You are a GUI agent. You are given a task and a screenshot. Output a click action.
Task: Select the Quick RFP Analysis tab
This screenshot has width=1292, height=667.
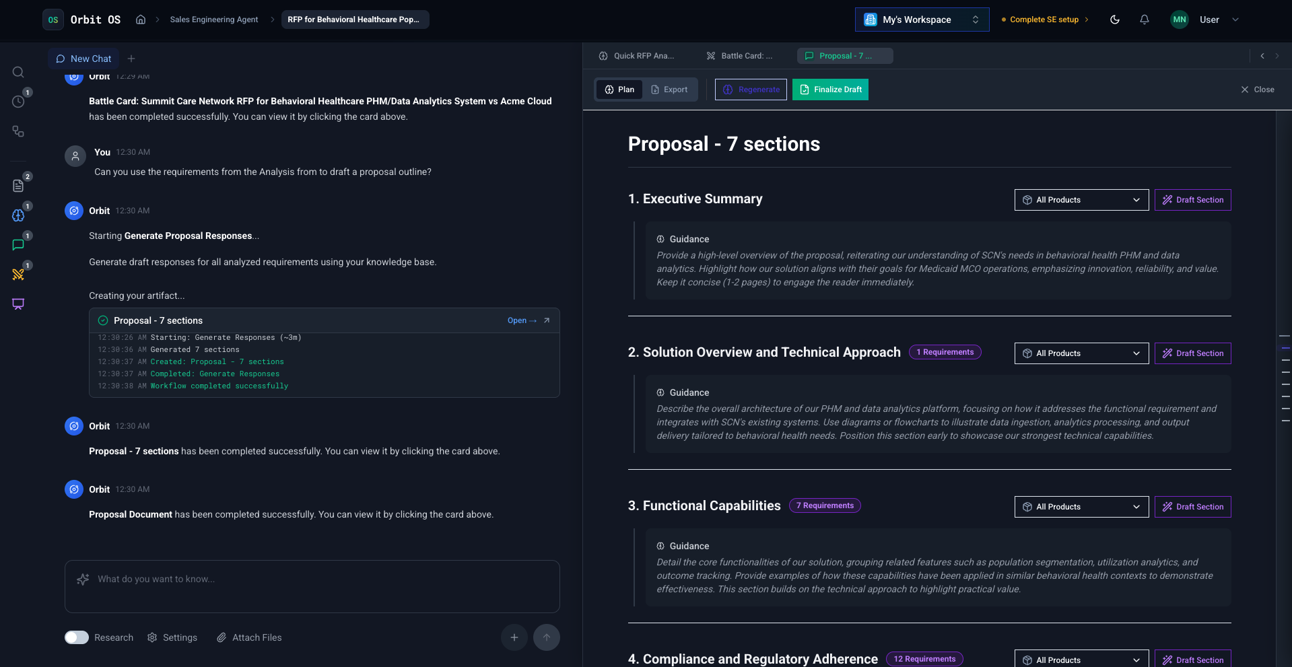[x=636, y=56]
